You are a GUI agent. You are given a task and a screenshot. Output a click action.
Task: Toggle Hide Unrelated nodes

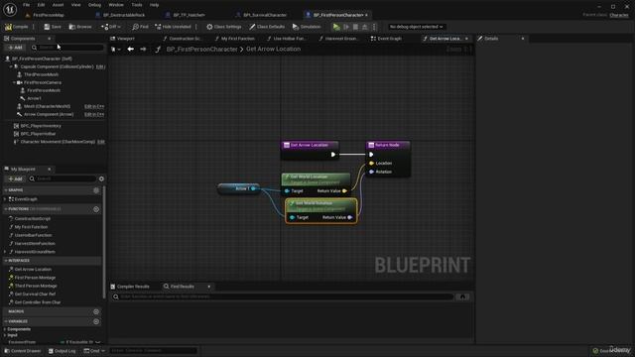[x=173, y=27]
